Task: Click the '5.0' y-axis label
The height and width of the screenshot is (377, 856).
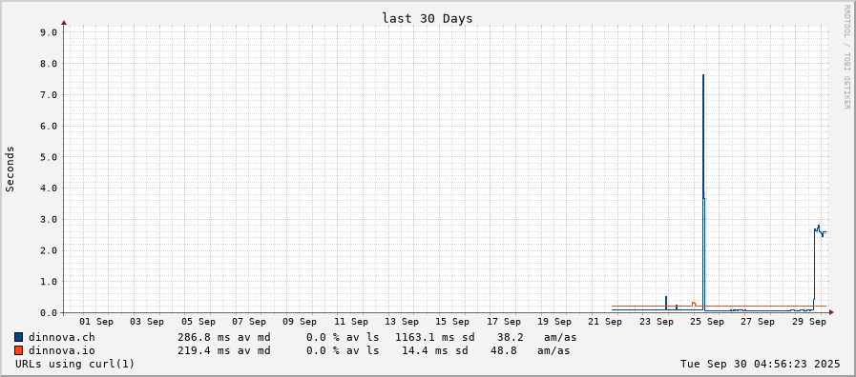Action: (49, 157)
